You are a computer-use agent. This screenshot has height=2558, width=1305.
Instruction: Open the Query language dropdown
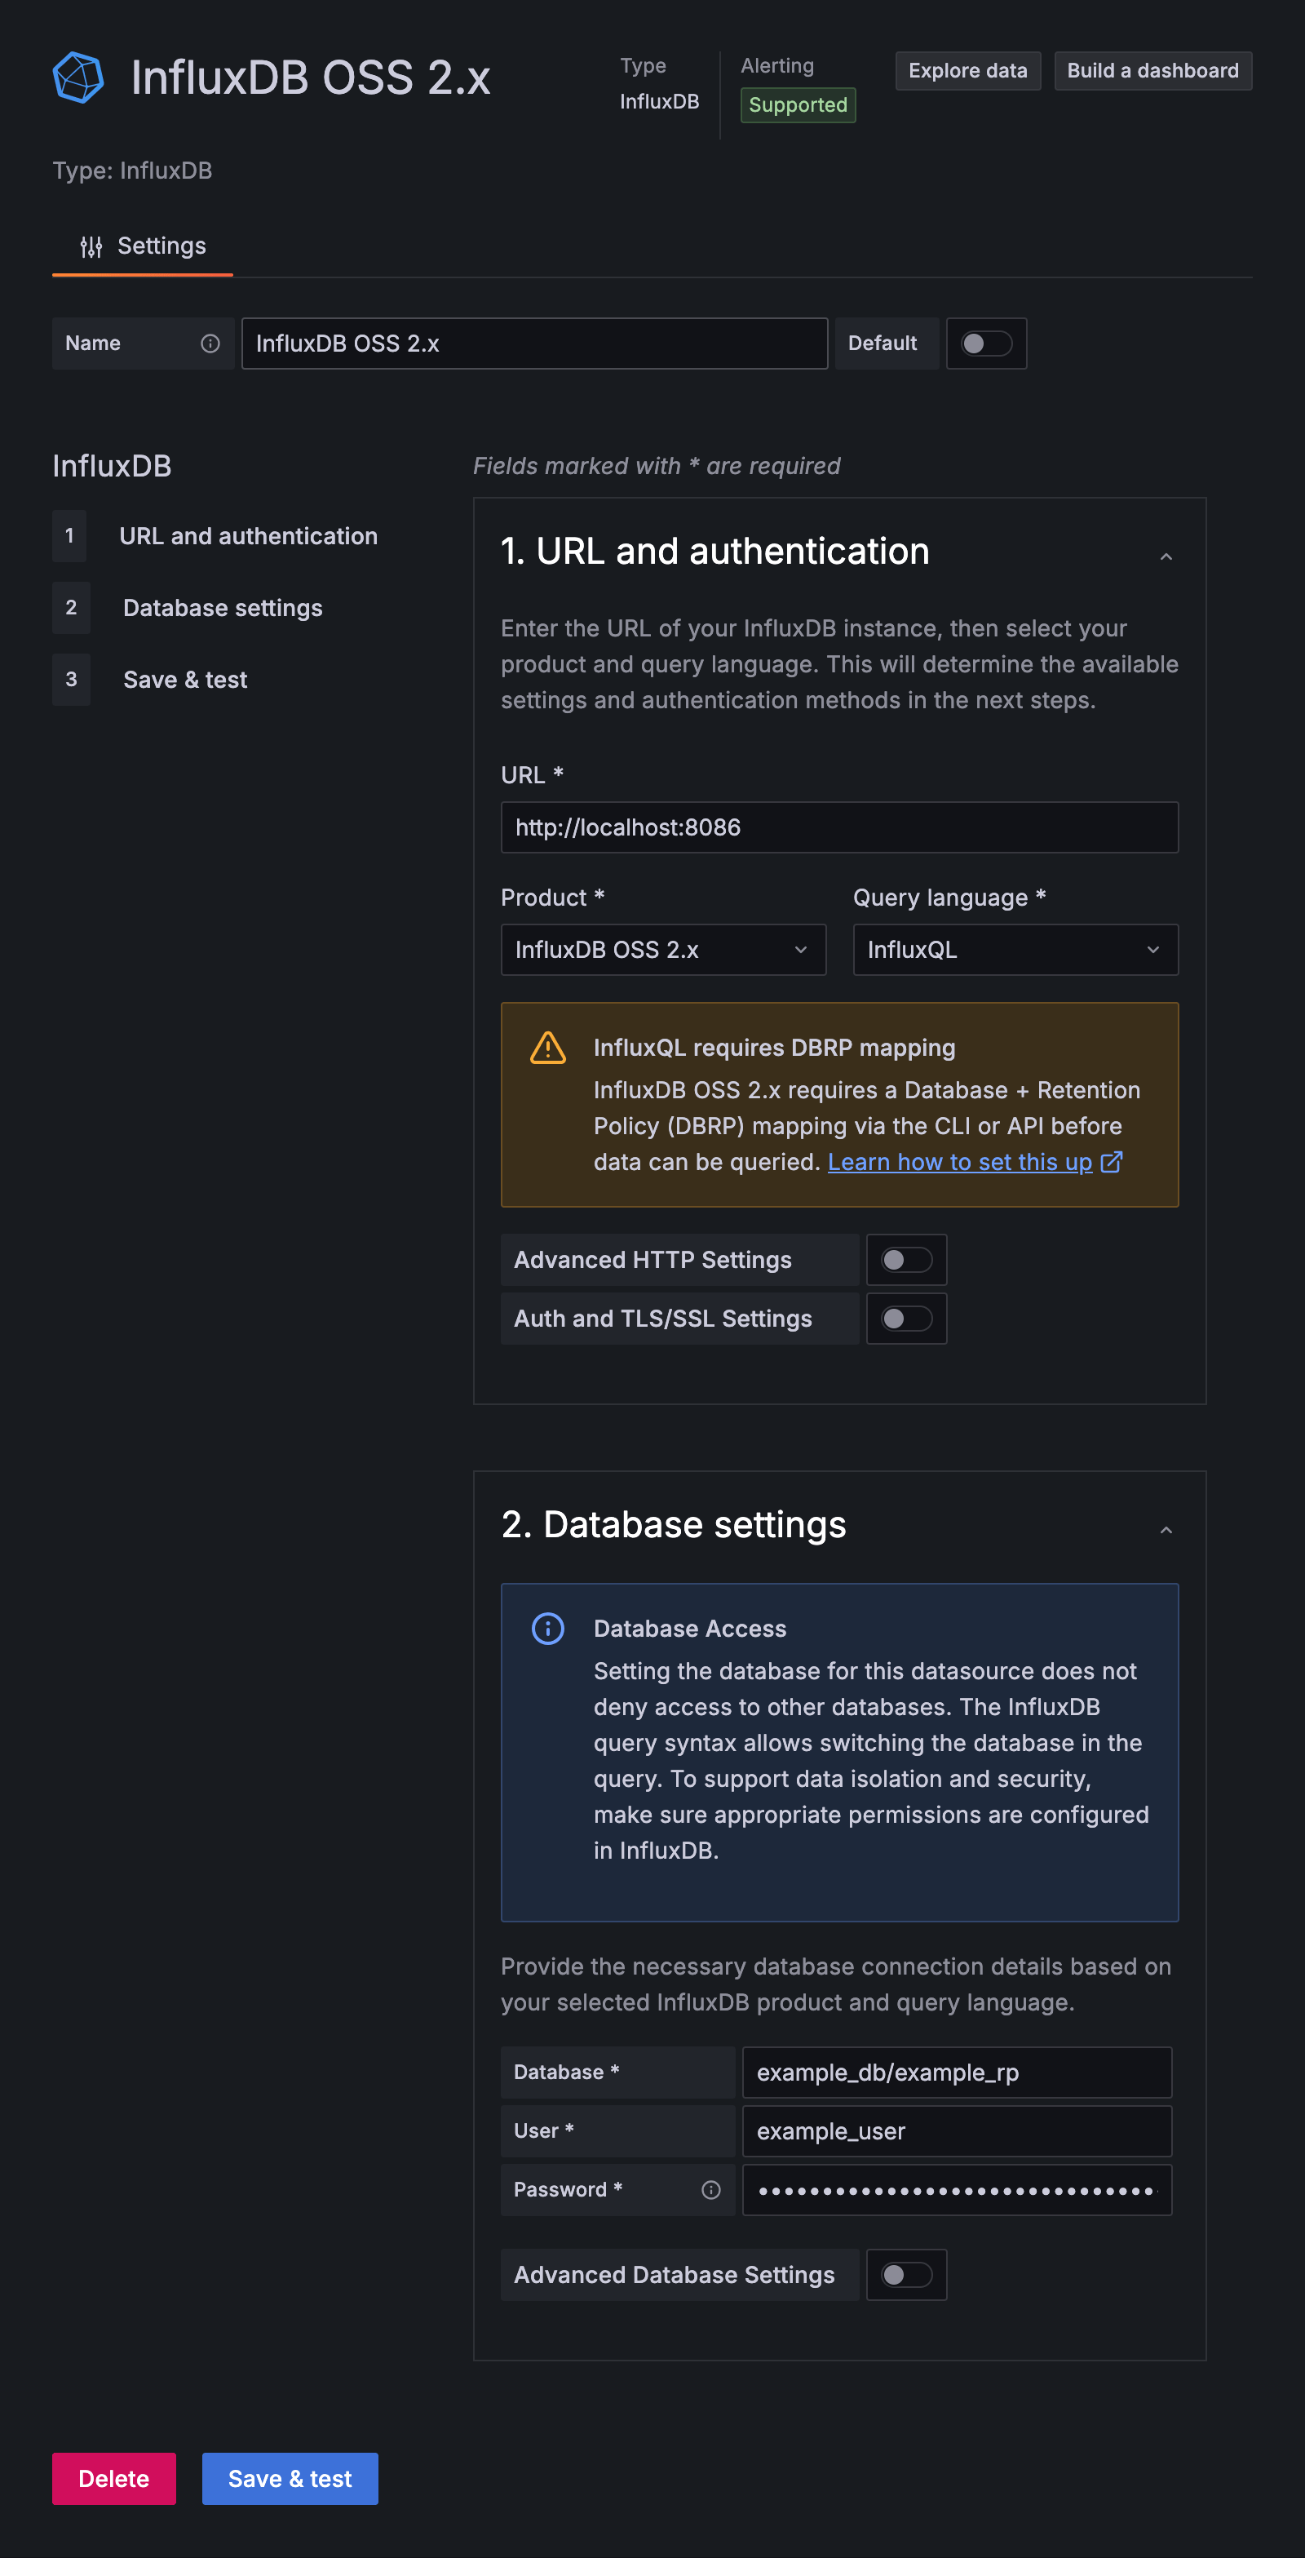tap(1014, 949)
